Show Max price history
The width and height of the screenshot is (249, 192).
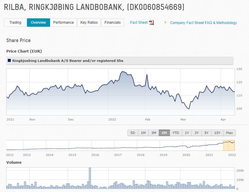coord(229,133)
